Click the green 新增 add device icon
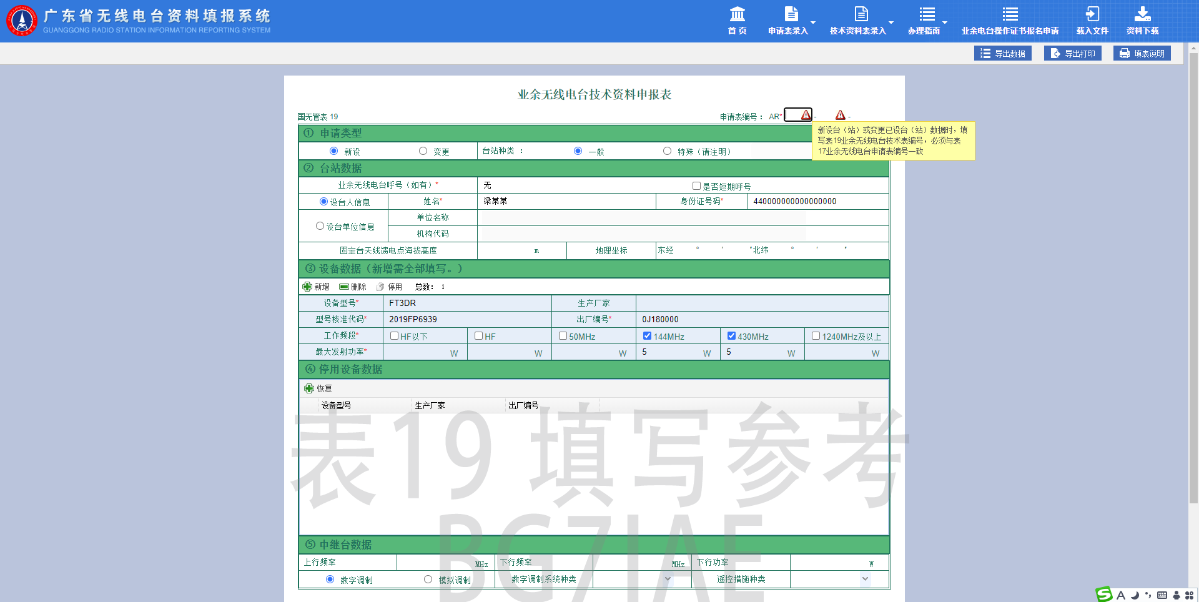The width and height of the screenshot is (1199, 602). click(307, 287)
